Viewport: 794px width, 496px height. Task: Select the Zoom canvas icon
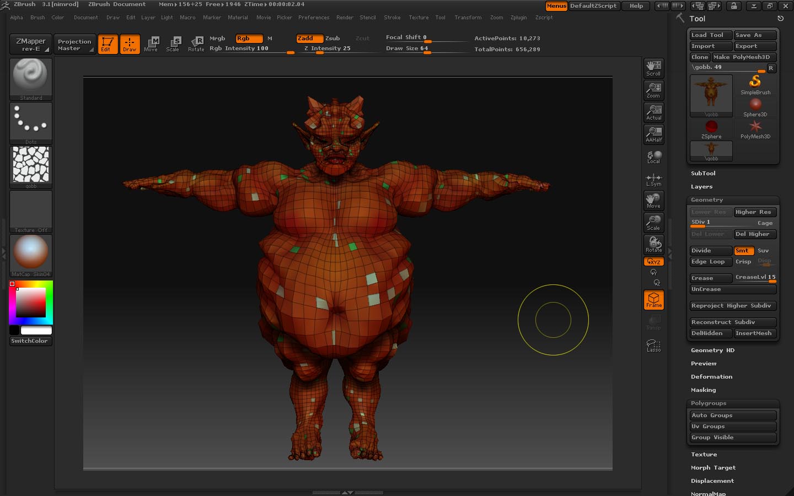(x=653, y=90)
